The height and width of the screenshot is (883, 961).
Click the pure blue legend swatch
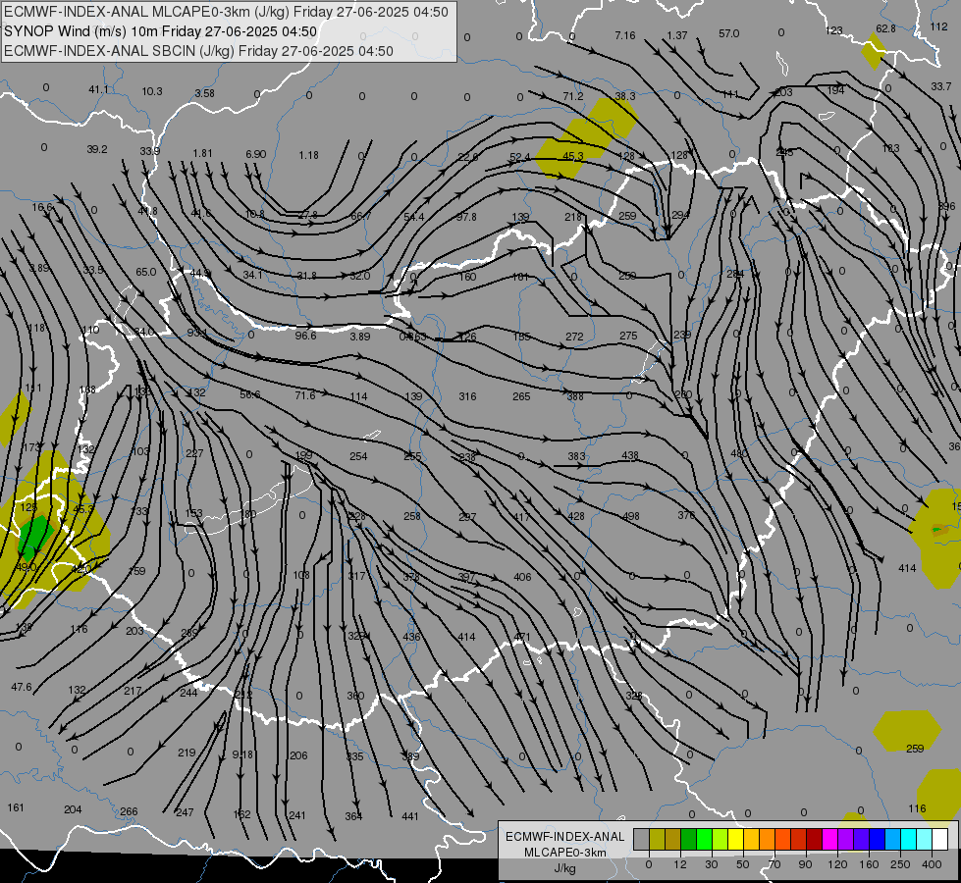coord(877,840)
